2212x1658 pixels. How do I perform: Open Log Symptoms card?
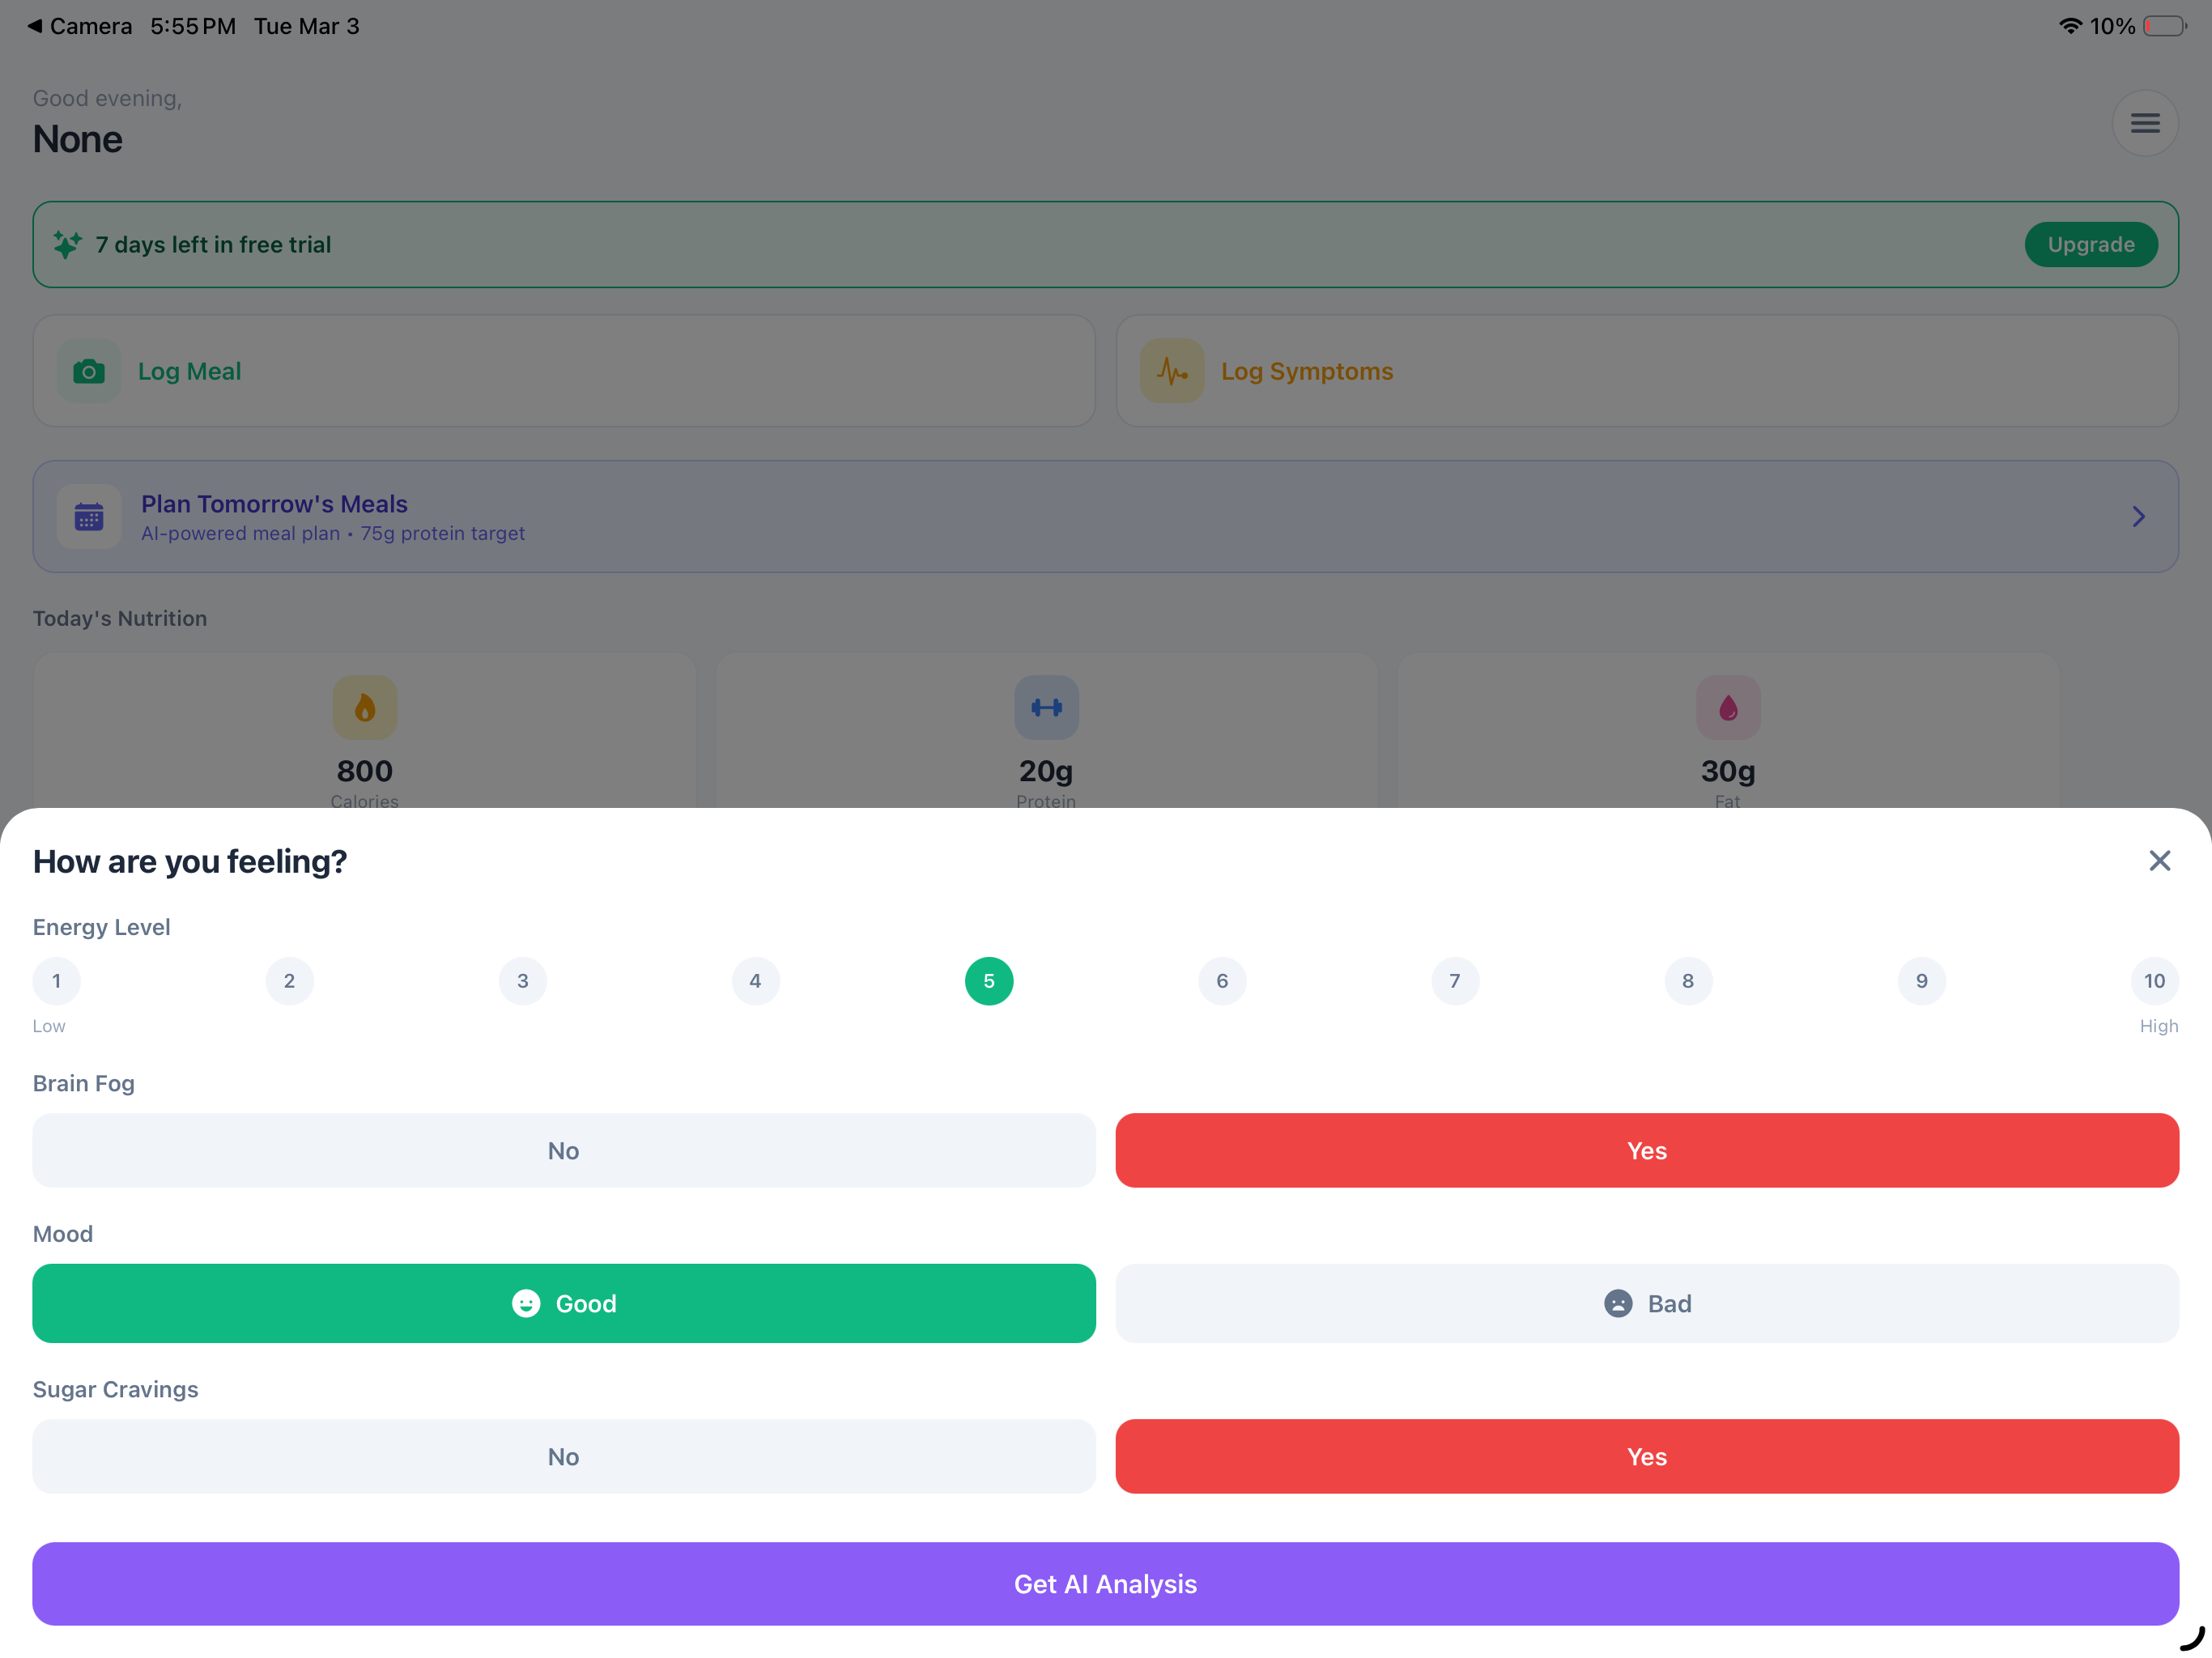coord(1647,371)
